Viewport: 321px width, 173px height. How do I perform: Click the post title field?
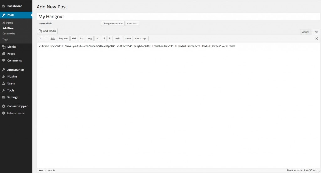pyautogui.click(x=179, y=17)
